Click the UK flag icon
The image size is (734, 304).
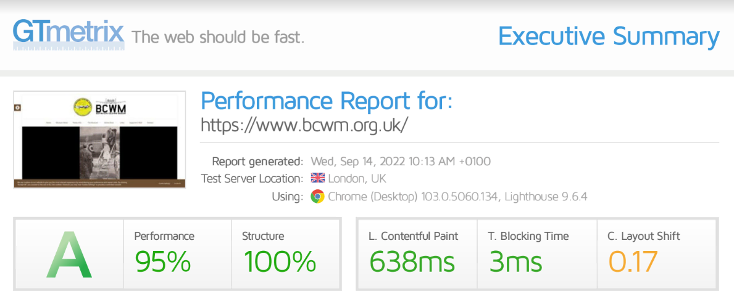317,179
